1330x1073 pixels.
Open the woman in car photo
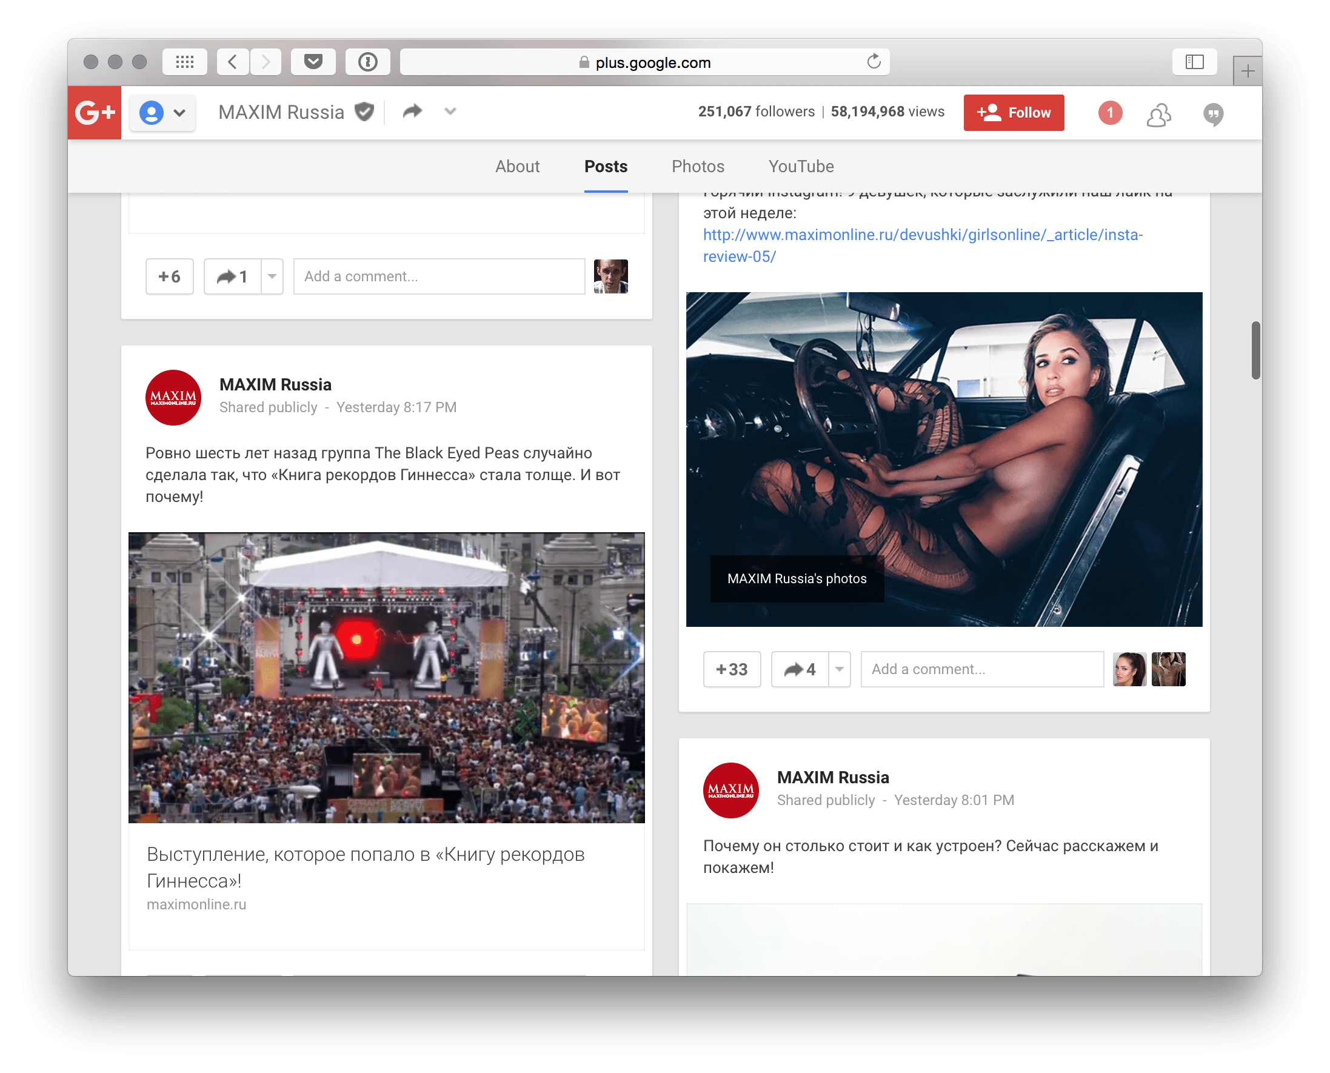(x=944, y=460)
